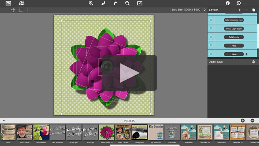Undo with the curved back arrow
This screenshot has height=146, width=259.
point(103,3)
